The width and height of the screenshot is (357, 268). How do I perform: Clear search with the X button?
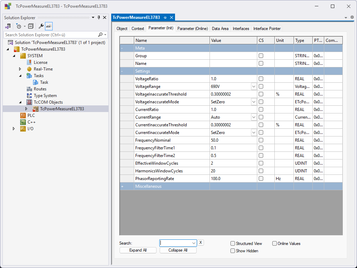click(x=200, y=243)
